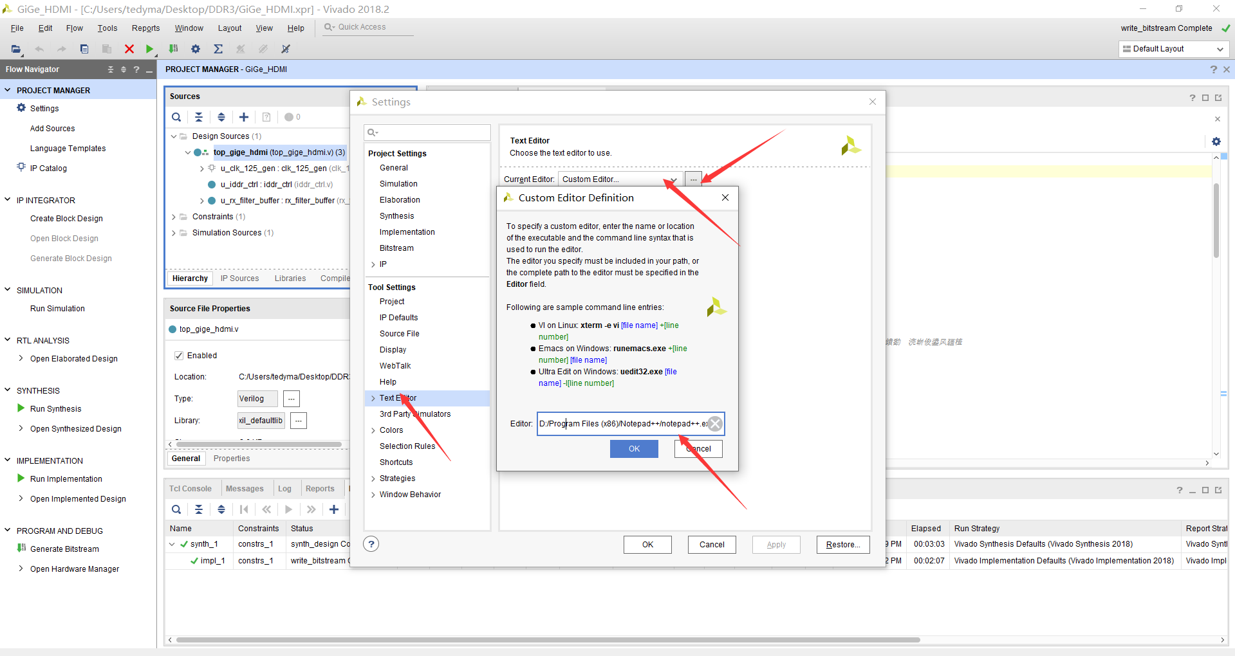Expand all in Sources panel toolbar
Image resolution: width=1235 pixels, height=656 pixels.
point(221,117)
